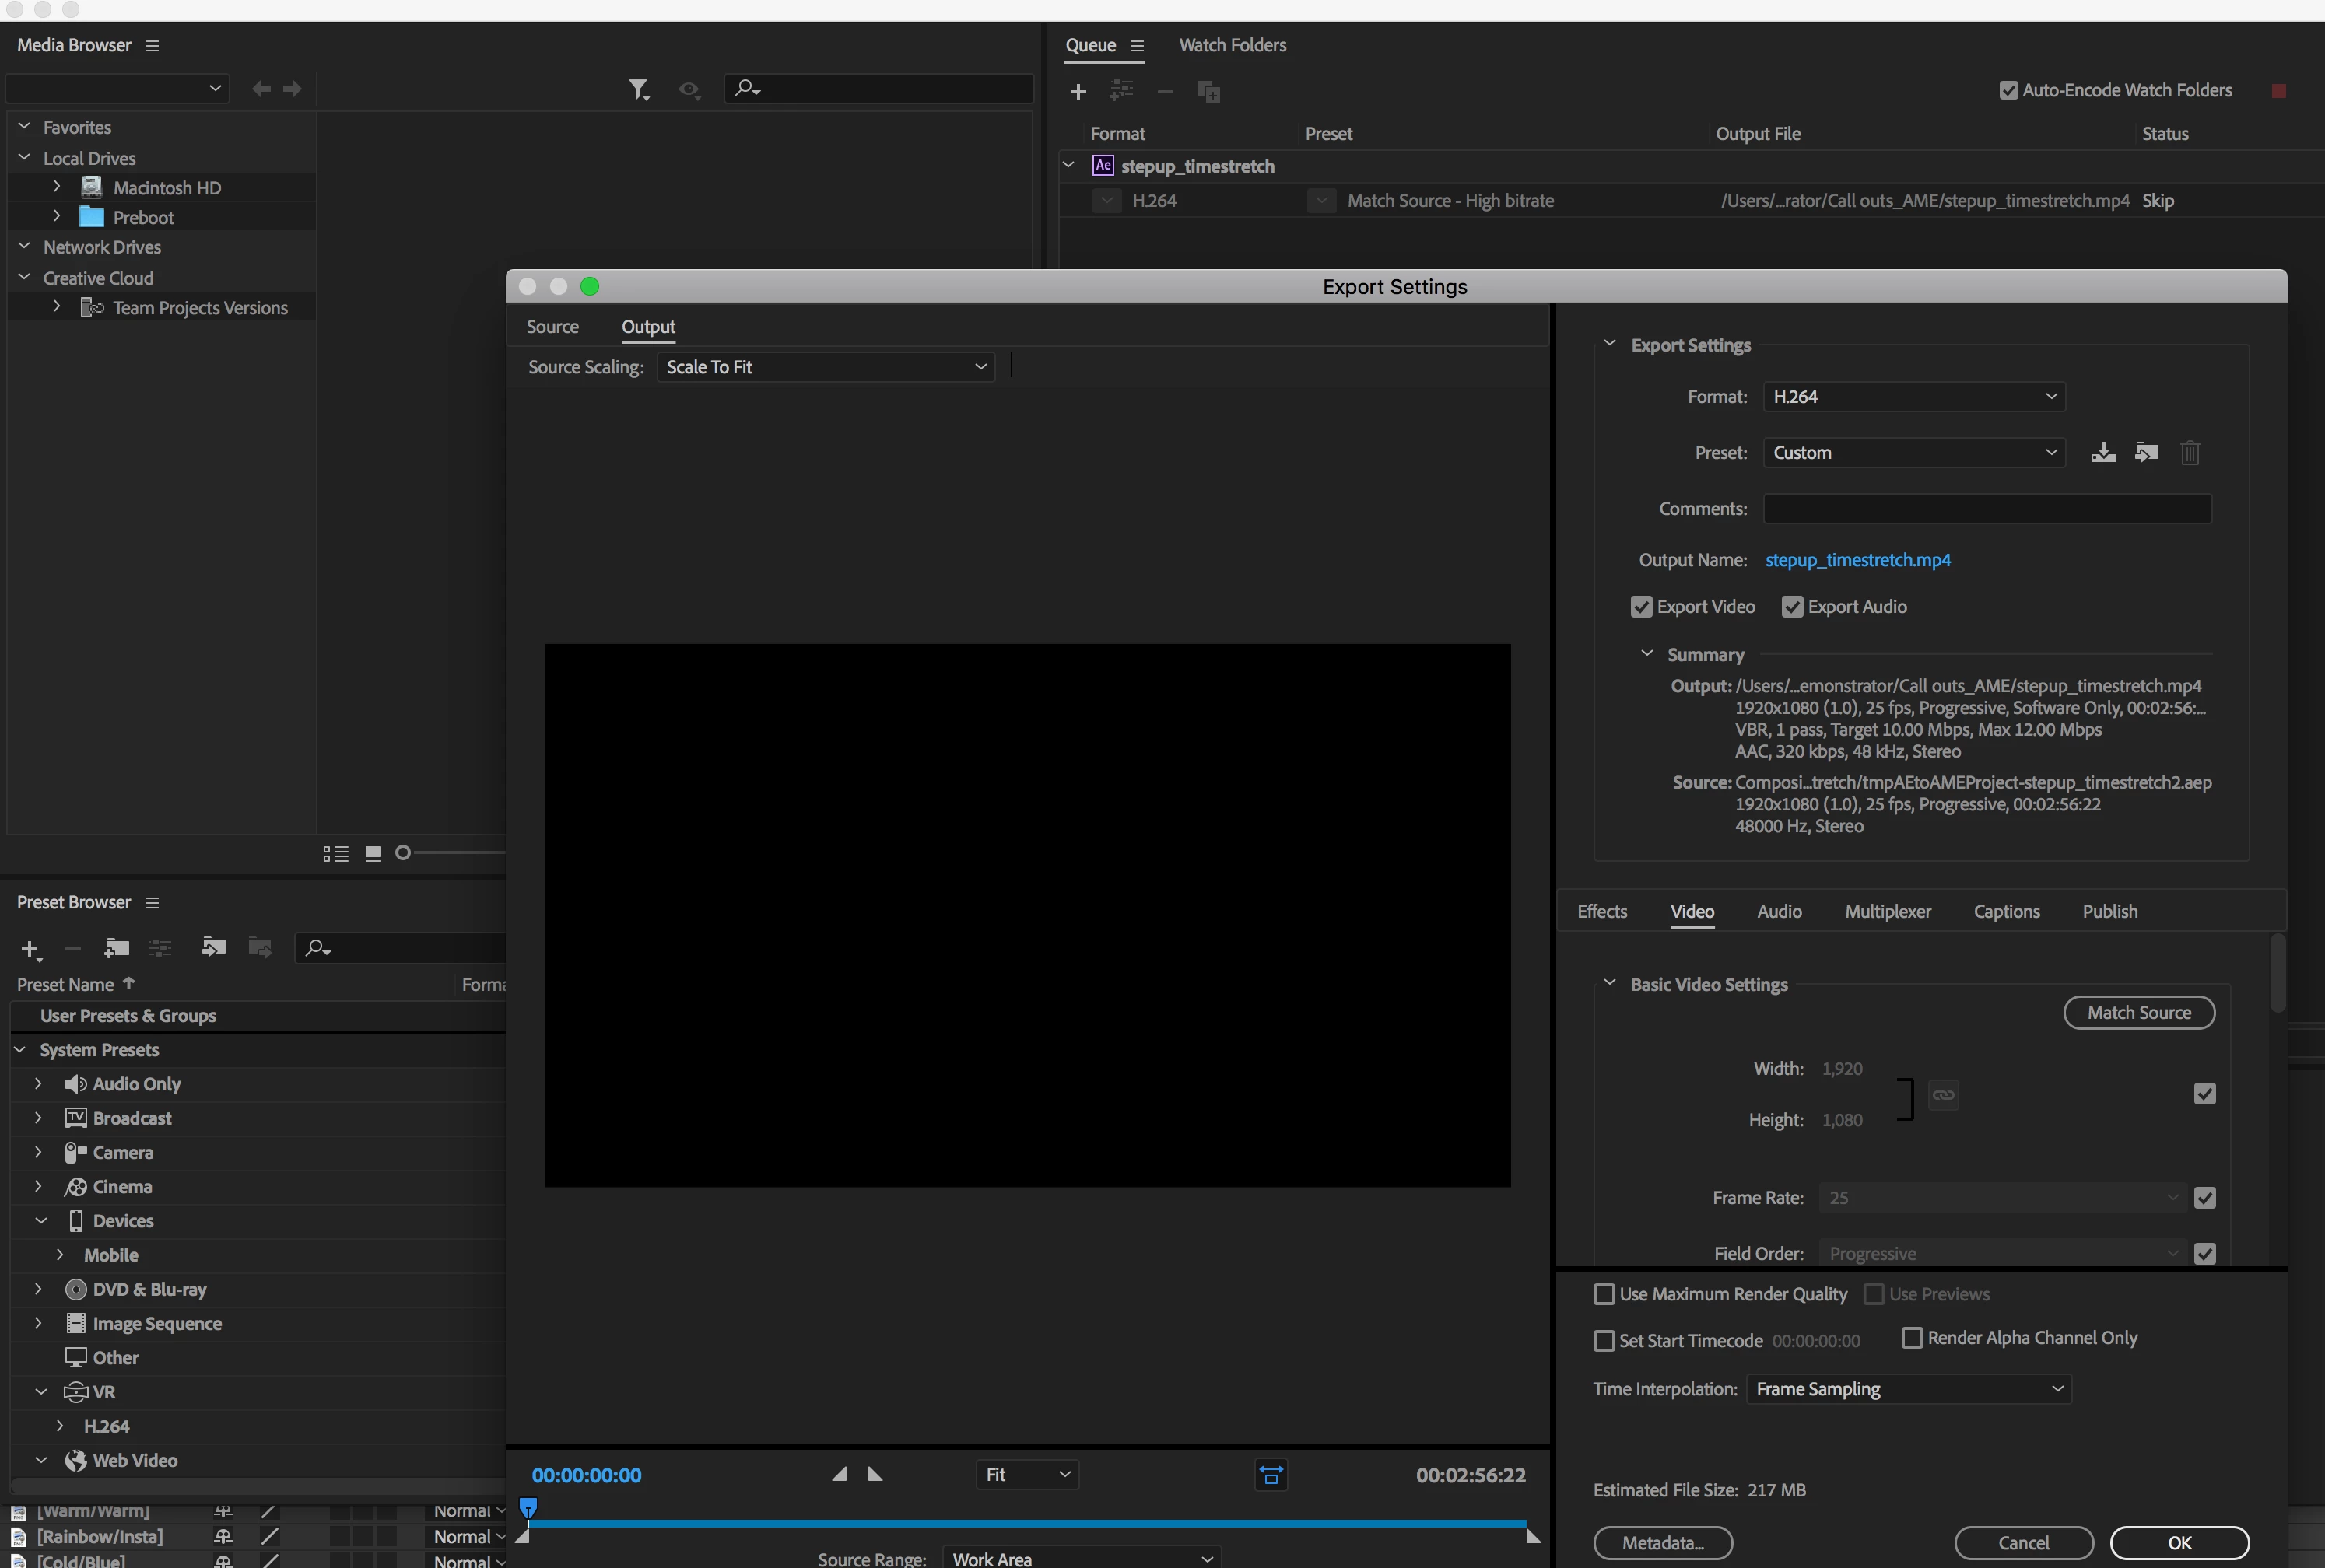Click the link width and height icon
2325x1568 pixels.
1943,1095
